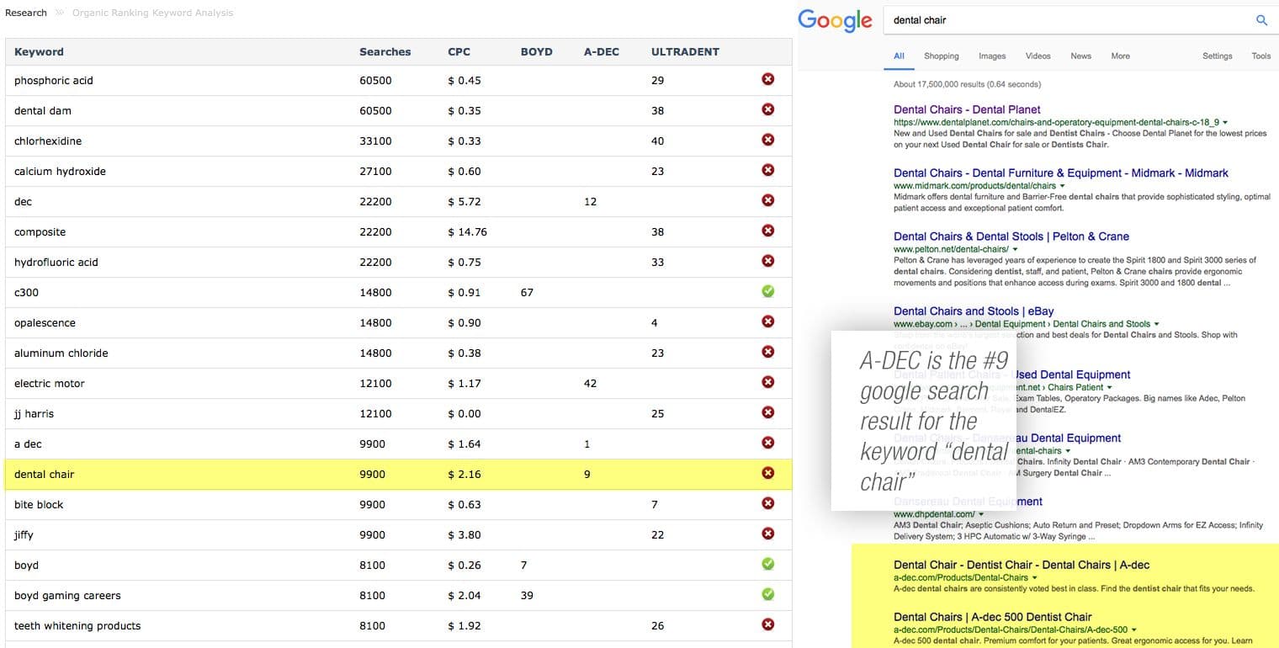Click the Research breadcrumb link
Screen dimensions: 1279x648
pos(26,13)
